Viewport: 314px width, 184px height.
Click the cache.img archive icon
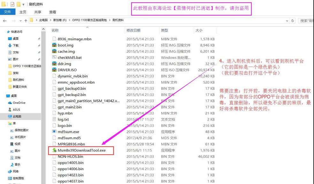click(x=54, y=51)
